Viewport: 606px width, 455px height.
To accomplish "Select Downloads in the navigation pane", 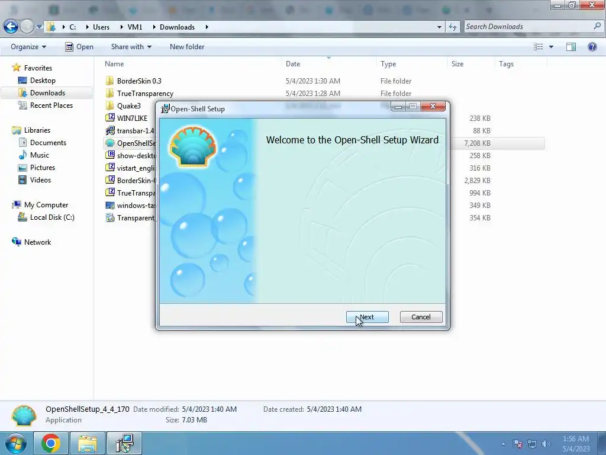I will (x=47, y=93).
